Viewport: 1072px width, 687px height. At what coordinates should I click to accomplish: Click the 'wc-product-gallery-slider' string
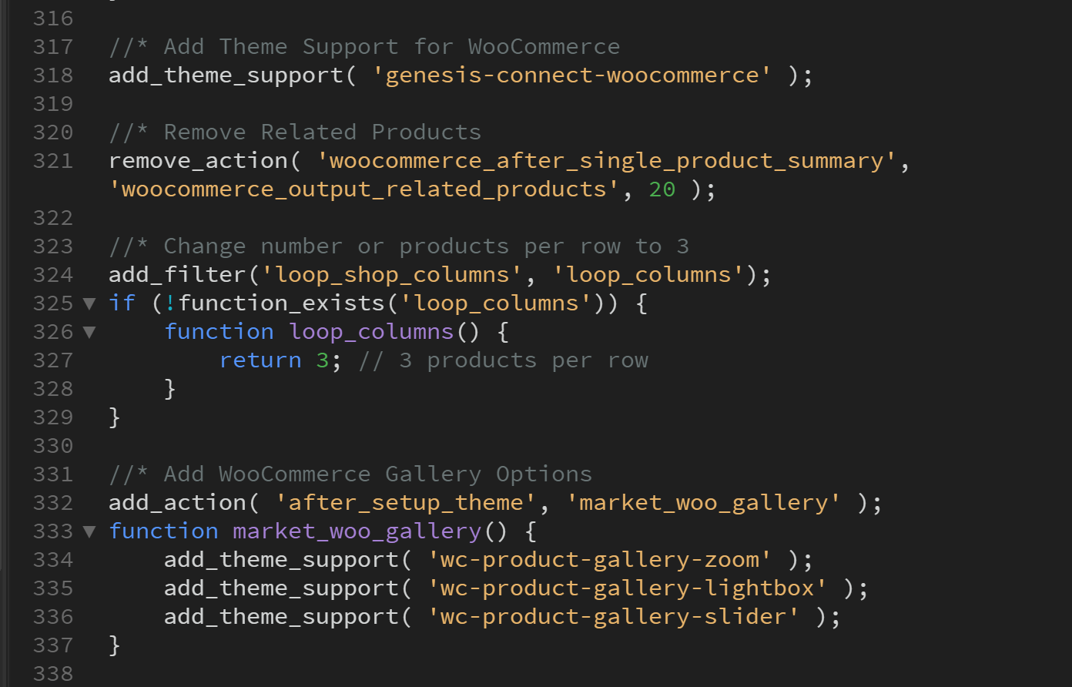[614, 617]
